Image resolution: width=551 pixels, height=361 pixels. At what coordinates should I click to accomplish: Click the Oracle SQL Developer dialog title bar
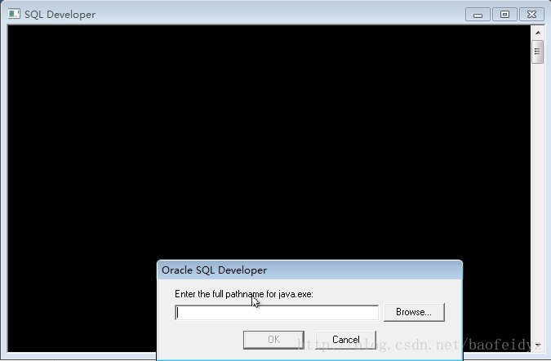(309, 270)
